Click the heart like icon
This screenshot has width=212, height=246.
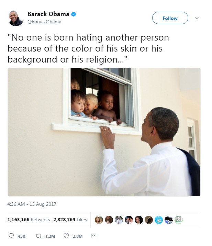pyautogui.click(x=66, y=236)
